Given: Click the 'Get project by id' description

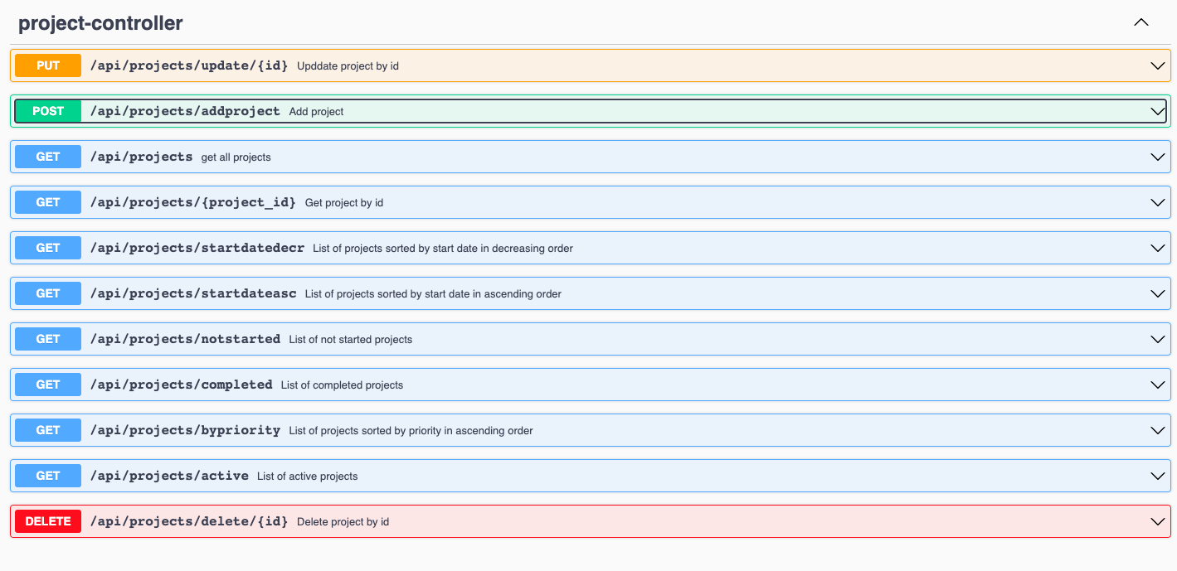Looking at the screenshot, I should [x=344, y=202].
